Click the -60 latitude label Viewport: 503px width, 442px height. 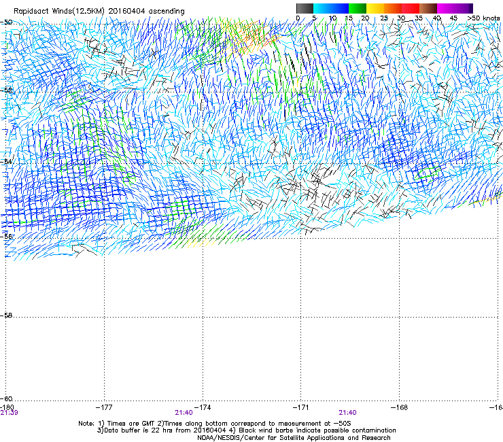(x=6, y=398)
